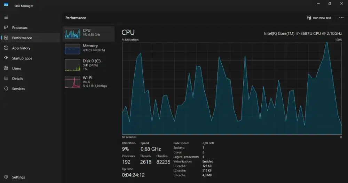Viewport: 348px width, 183px height.
Task: Click the Intel Core i7-3687U processor name
Action: click(303, 33)
